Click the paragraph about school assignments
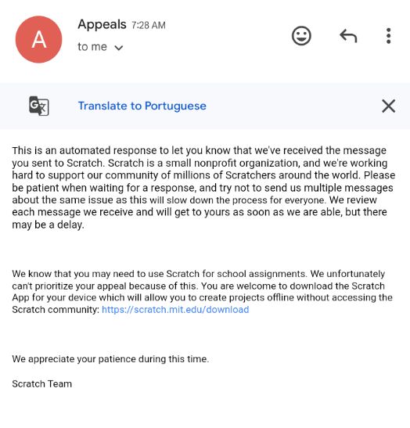 pyautogui.click(x=203, y=292)
